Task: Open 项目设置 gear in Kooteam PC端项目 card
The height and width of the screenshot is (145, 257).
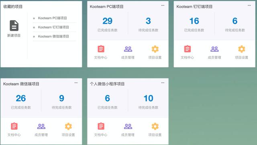Action: [x=155, y=49]
